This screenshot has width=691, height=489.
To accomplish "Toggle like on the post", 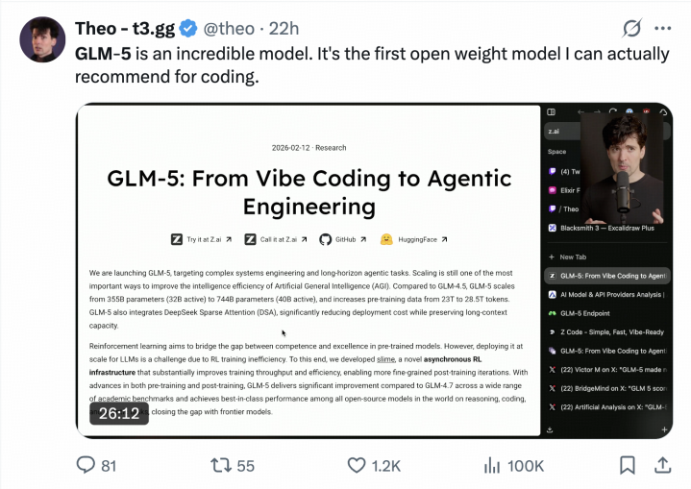I will click(x=357, y=465).
